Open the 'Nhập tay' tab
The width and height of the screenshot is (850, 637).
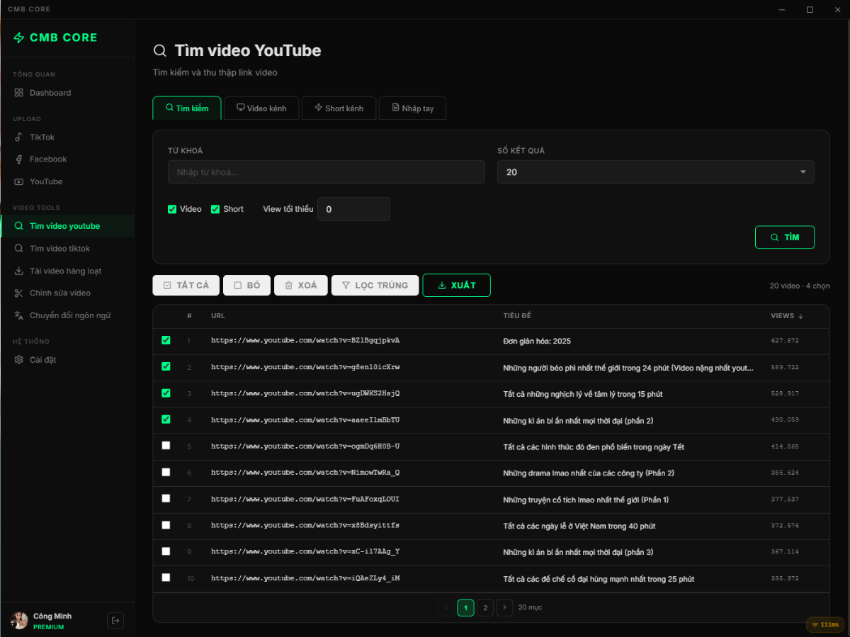pyautogui.click(x=412, y=108)
